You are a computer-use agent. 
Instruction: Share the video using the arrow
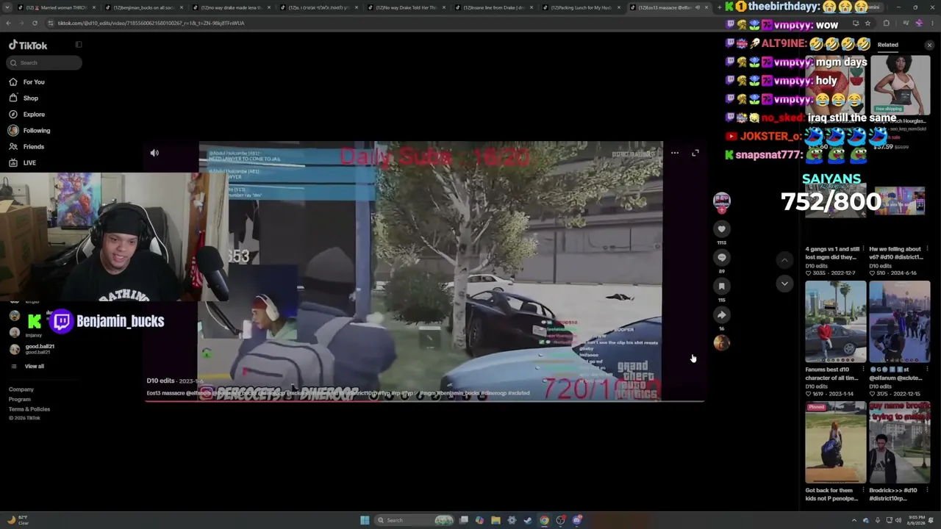tap(722, 315)
